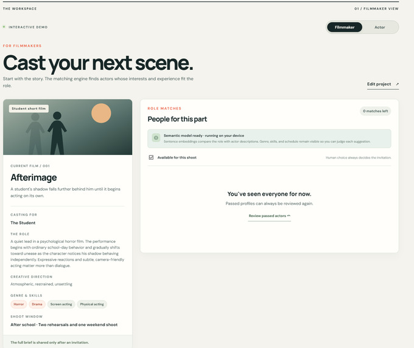Click the undo arrow icon after Review passed actors
The image size is (414, 348).
(x=289, y=216)
